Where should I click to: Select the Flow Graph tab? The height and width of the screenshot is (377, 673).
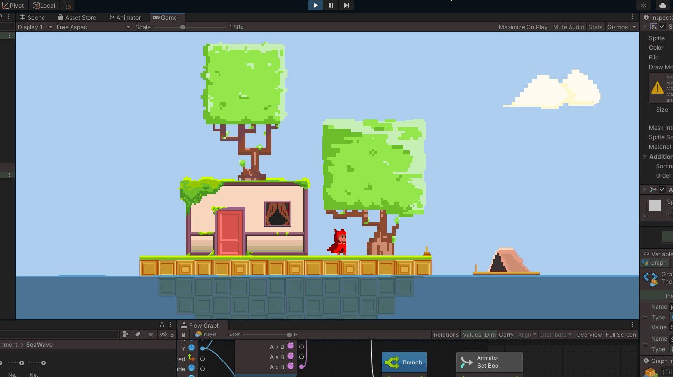click(x=200, y=325)
